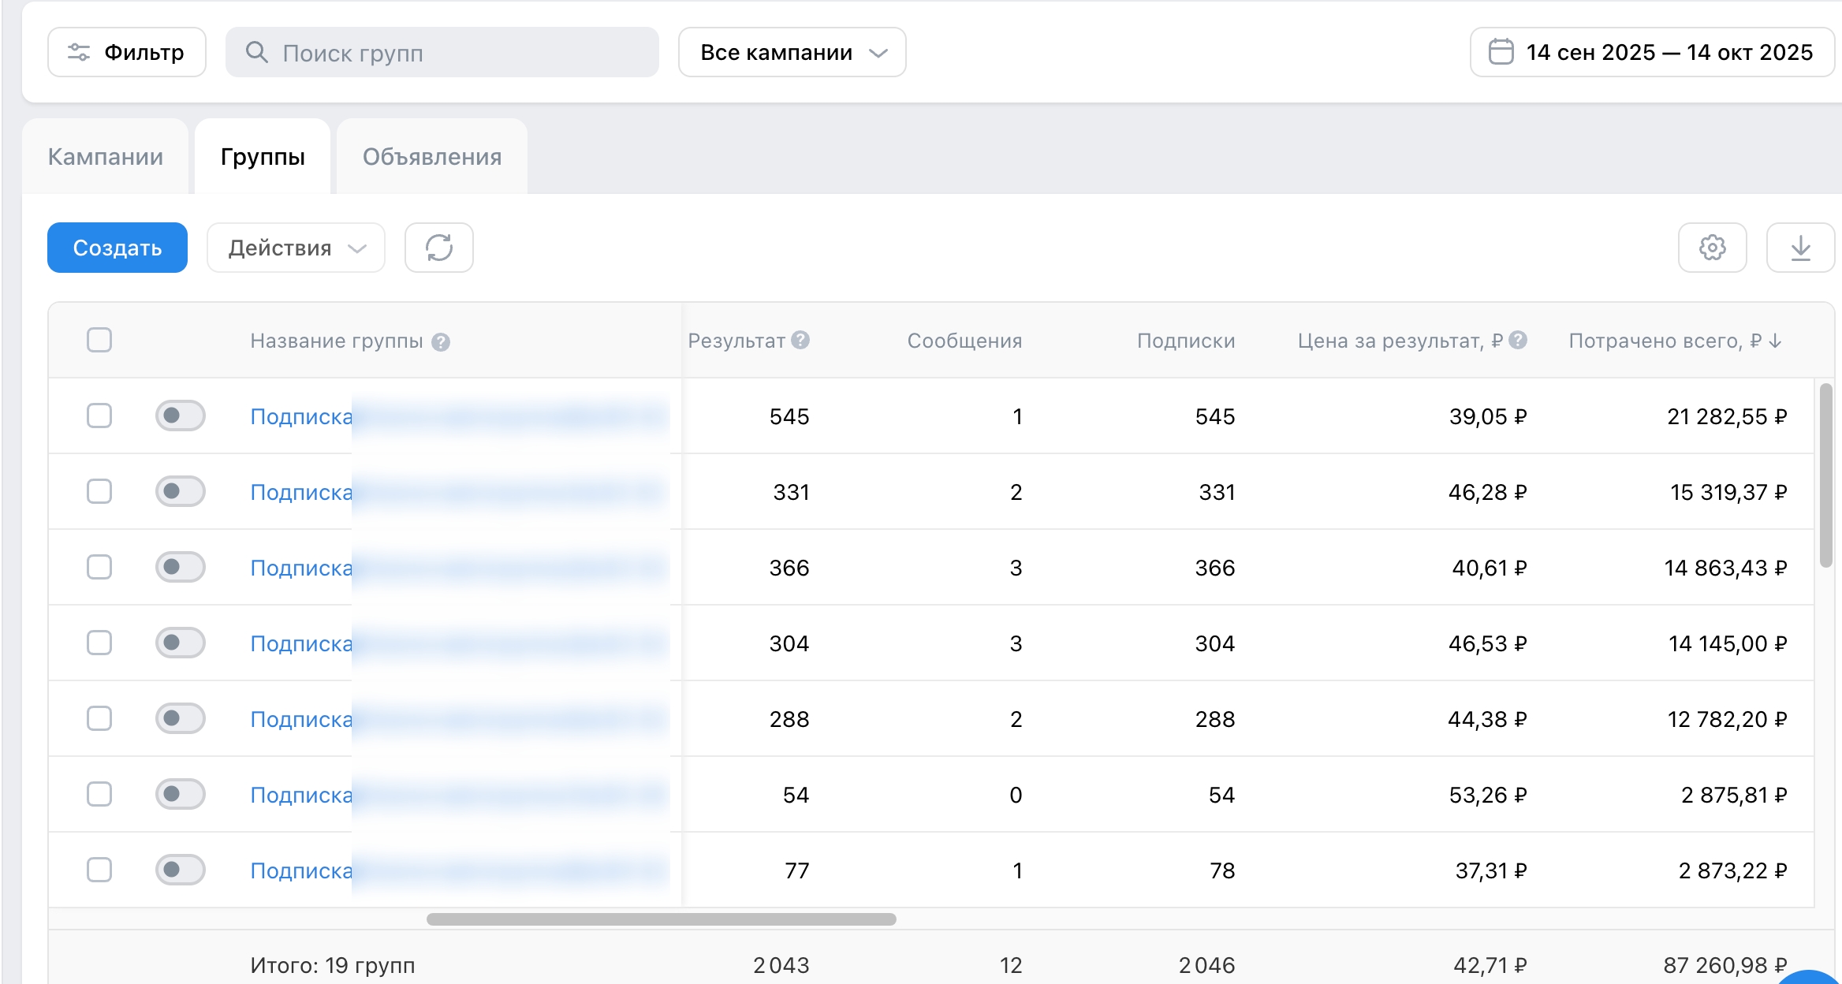Viewport: 1842px width, 984px height.
Task: Click the refresh data icon button
Action: pos(438,248)
